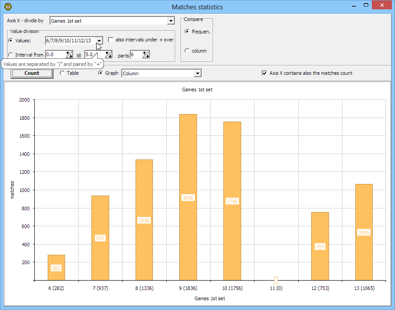Select the Graph radio button
This screenshot has height=310, width=395.
click(100, 73)
